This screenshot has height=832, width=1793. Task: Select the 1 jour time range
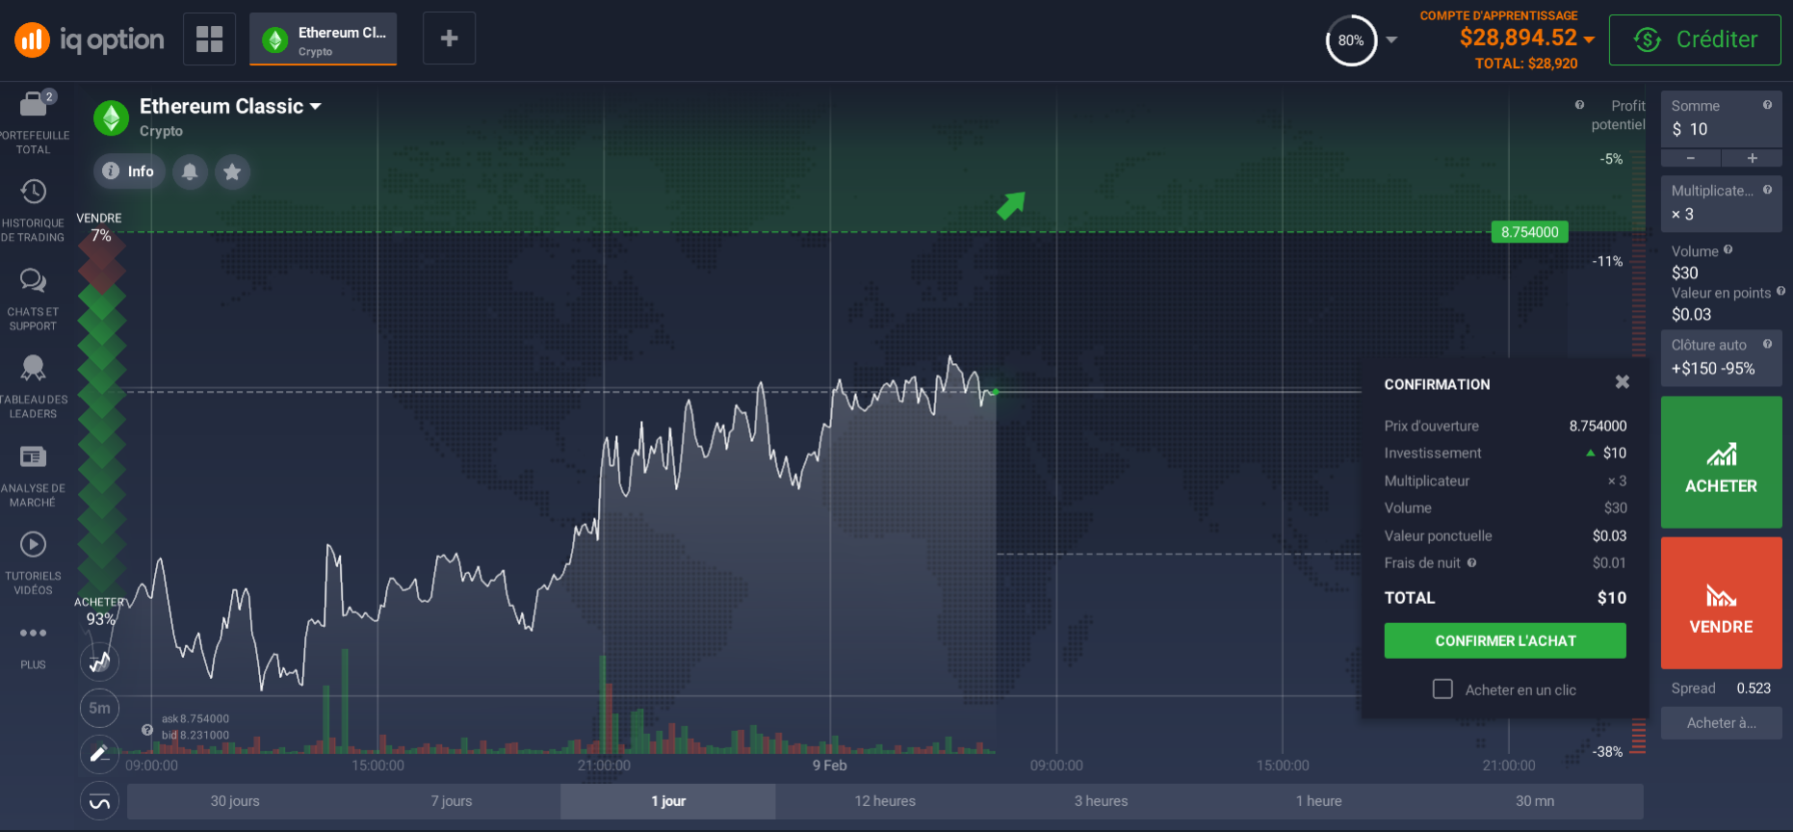pyautogui.click(x=668, y=801)
